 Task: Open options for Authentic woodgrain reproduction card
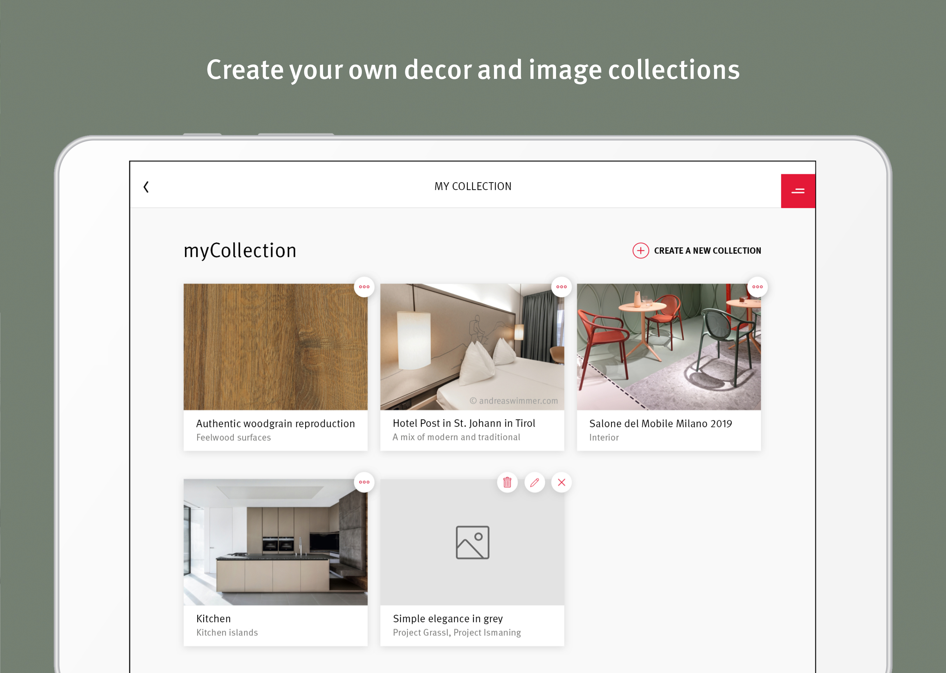364,287
